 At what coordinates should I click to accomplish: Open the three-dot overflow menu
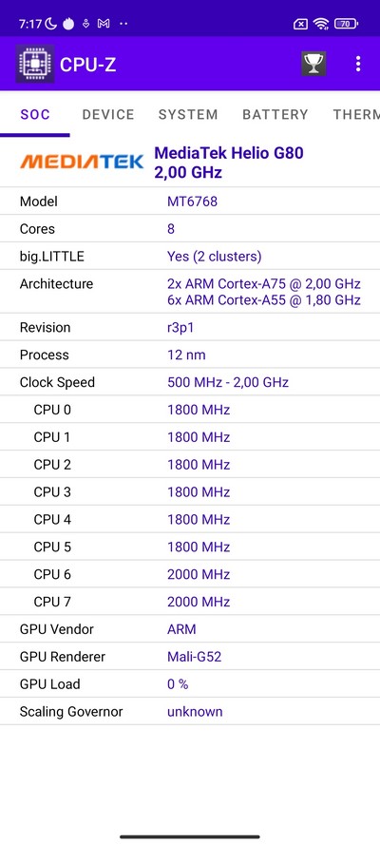[x=358, y=64]
